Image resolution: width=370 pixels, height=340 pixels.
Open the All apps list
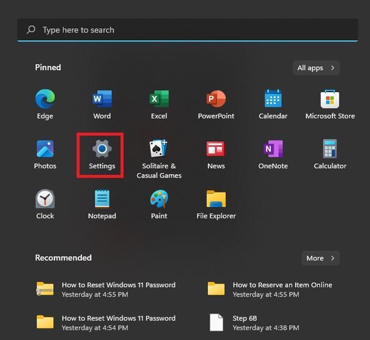coord(316,68)
